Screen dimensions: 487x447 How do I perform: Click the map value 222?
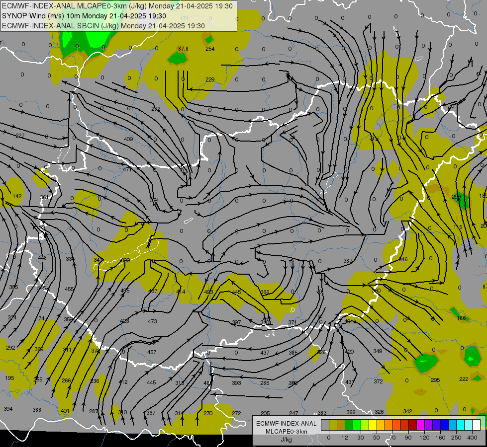[x=464, y=379]
